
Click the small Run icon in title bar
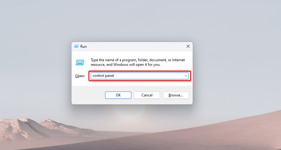tap(76, 46)
